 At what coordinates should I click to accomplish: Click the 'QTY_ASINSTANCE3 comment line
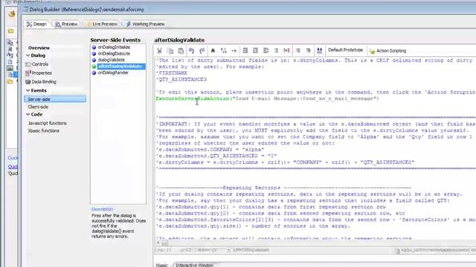coord(181,79)
